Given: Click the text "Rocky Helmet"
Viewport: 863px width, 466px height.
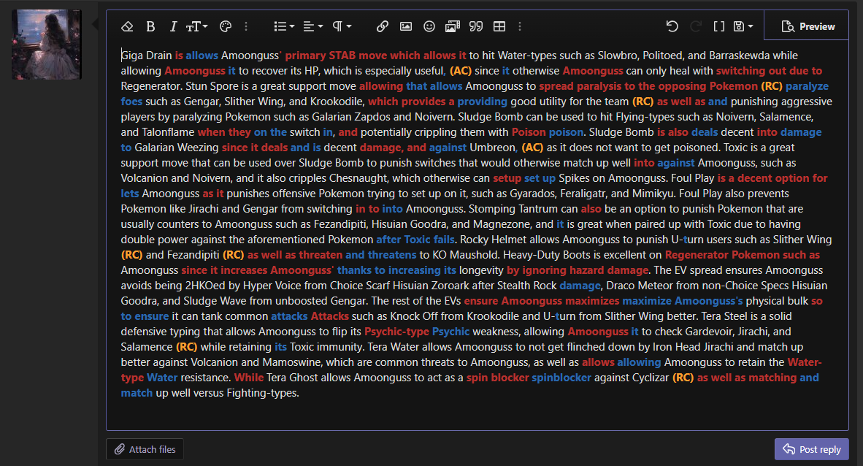Looking at the screenshot, I should tap(492, 240).
